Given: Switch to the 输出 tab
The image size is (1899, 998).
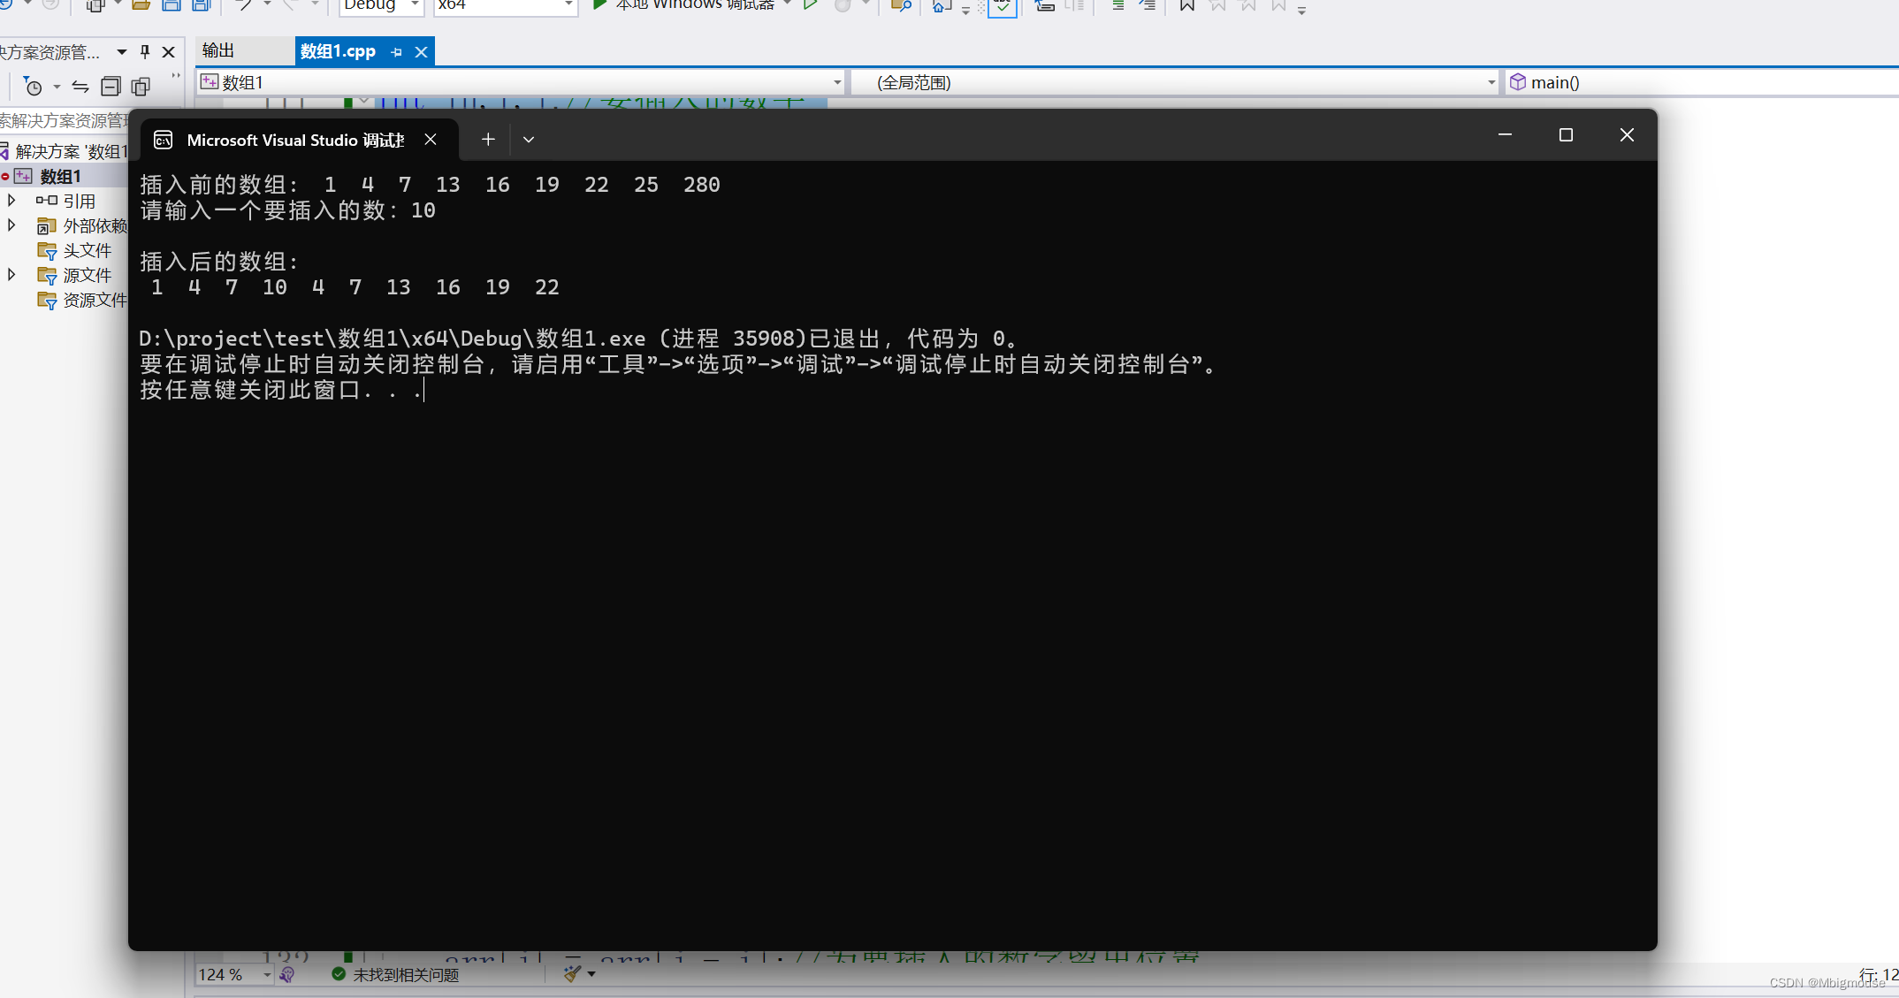Looking at the screenshot, I should pos(218,51).
